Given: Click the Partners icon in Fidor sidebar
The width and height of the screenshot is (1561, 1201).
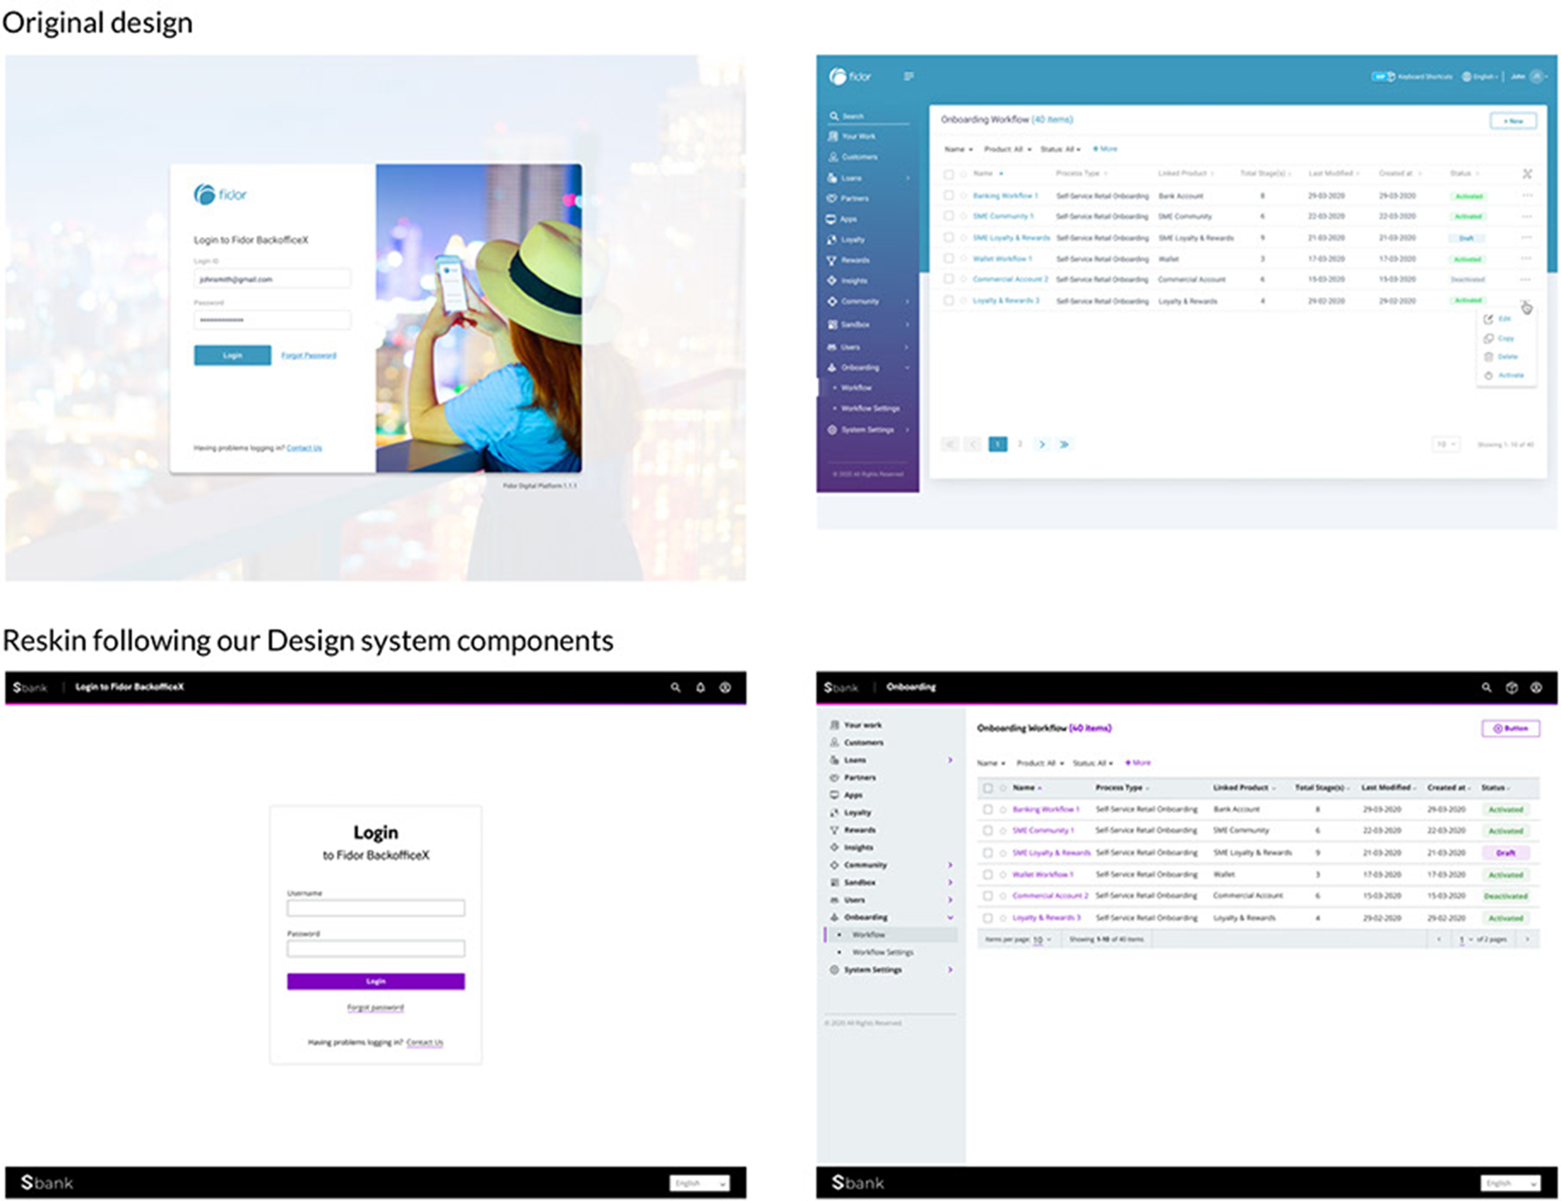Looking at the screenshot, I should click(831, 198).
